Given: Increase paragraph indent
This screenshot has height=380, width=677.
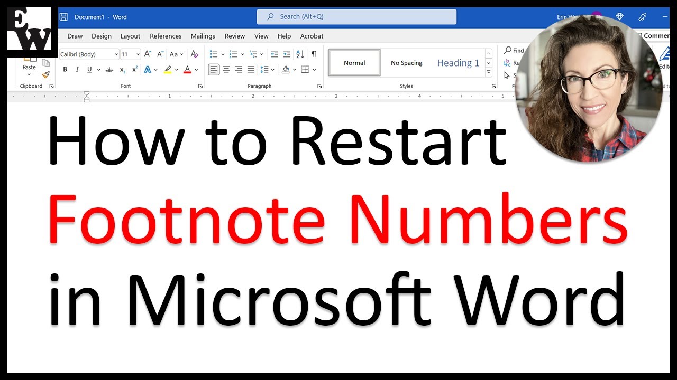Looking at the screenshot, I should pos(287,54).
